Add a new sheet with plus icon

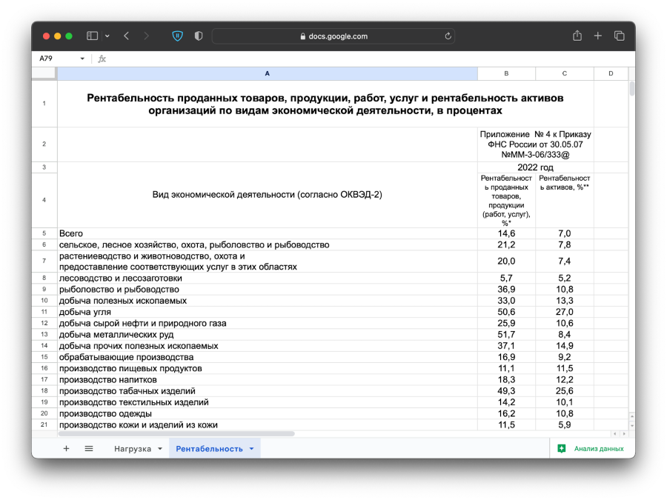(x=66, y=448)
